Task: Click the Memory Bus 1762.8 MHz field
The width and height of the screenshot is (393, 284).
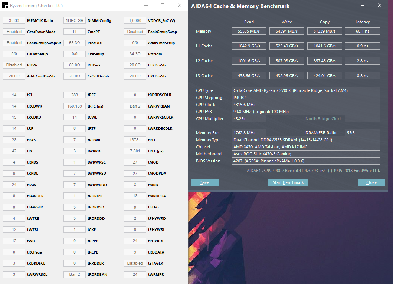Action: (x=249, y=133)
